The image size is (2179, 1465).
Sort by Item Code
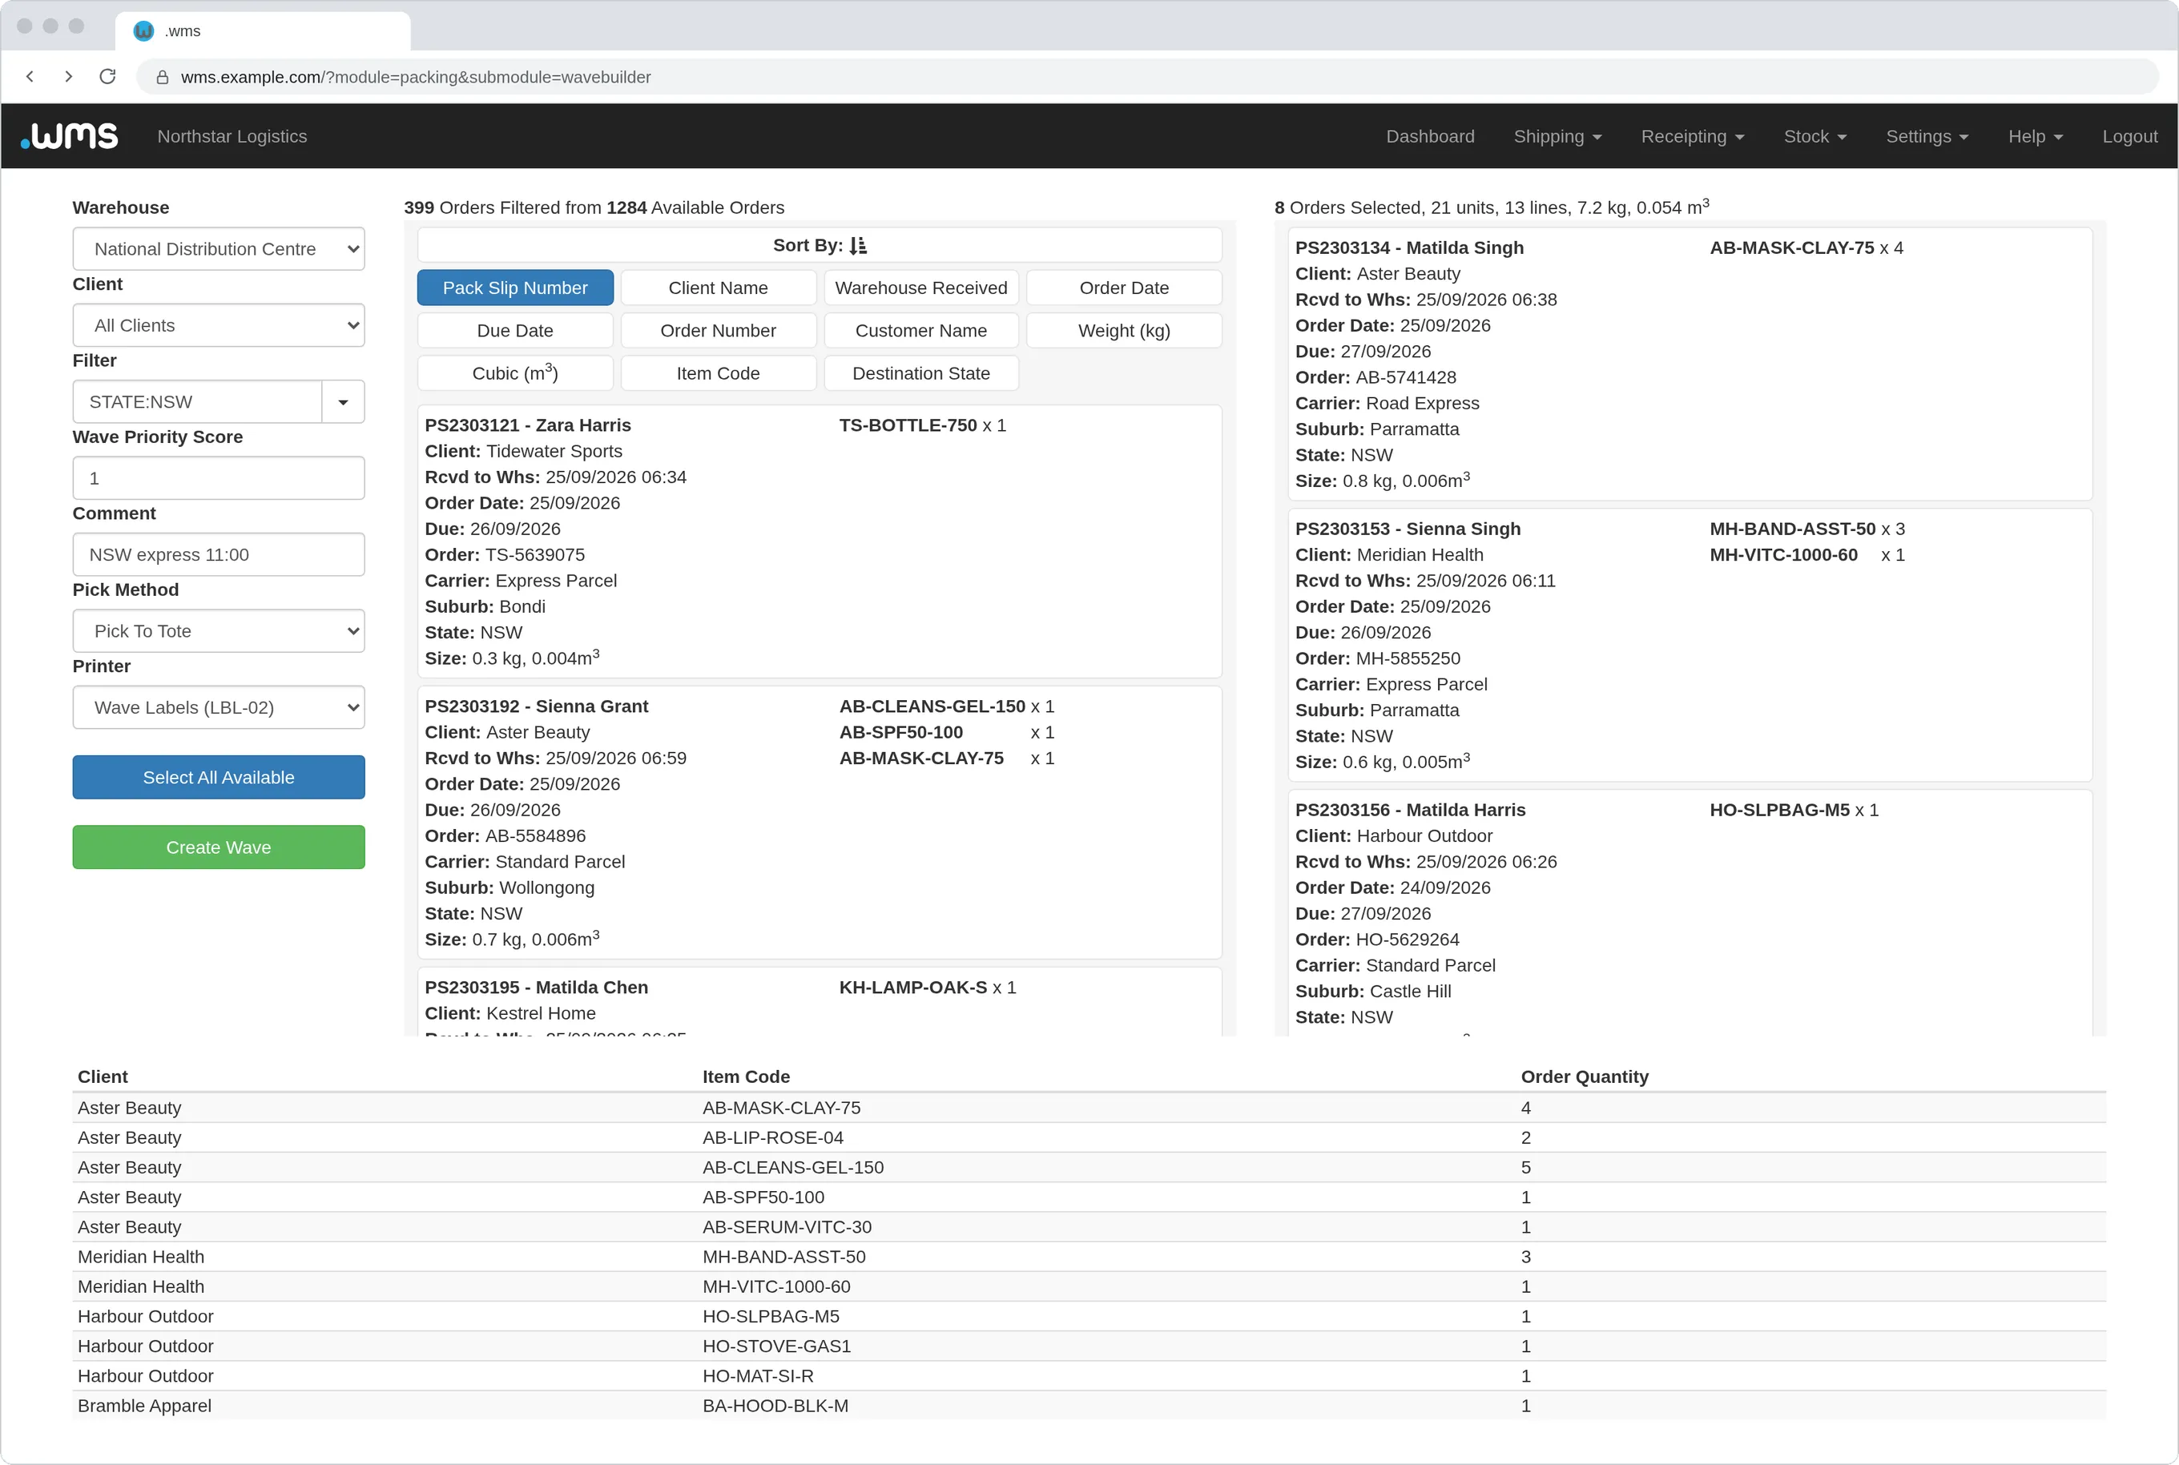(x=718, y=372)
